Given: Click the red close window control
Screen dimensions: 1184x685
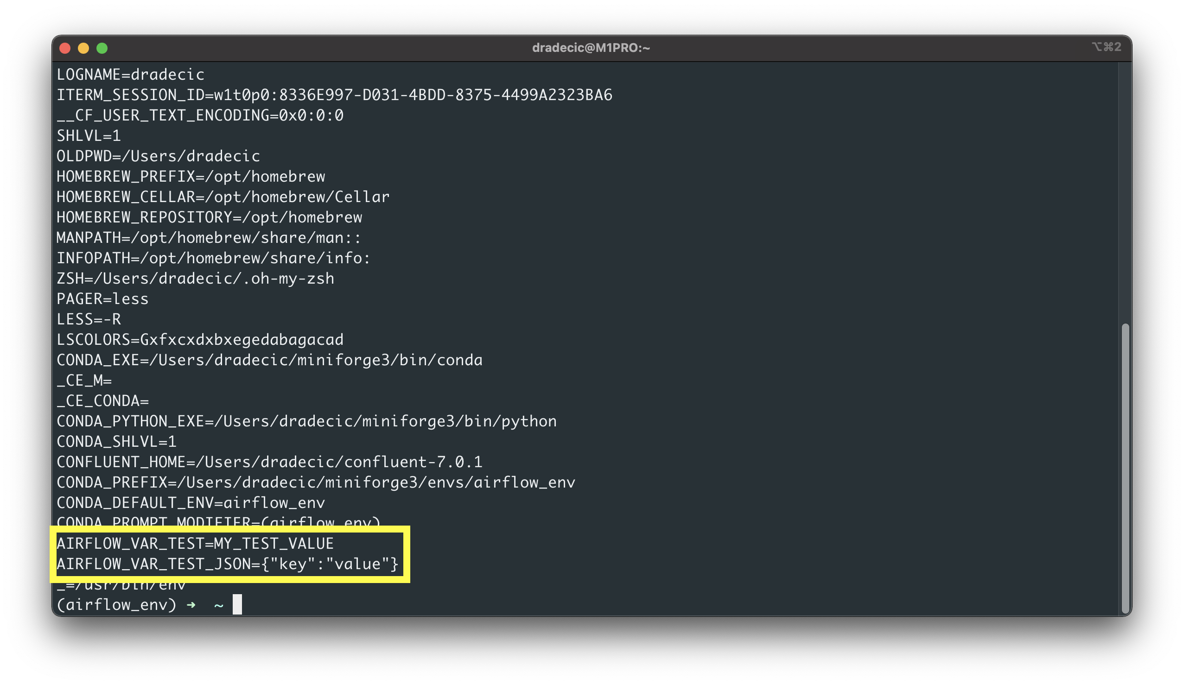Looking at the screenshot, I should 64,47.
